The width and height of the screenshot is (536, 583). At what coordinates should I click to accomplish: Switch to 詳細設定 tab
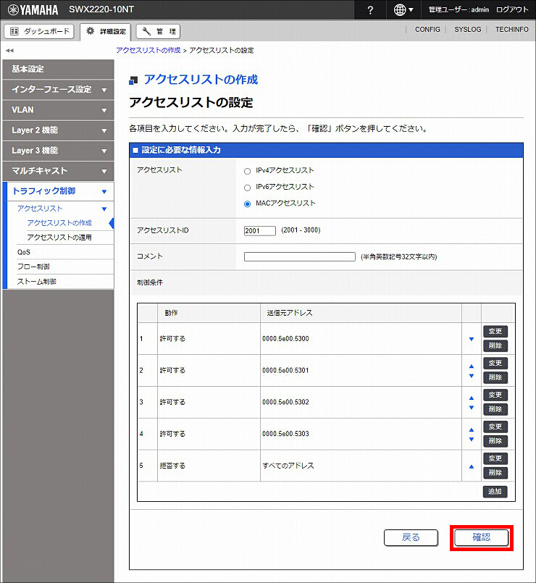106,32
